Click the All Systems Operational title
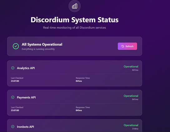The image size is (170, 132). click(42, 44)
